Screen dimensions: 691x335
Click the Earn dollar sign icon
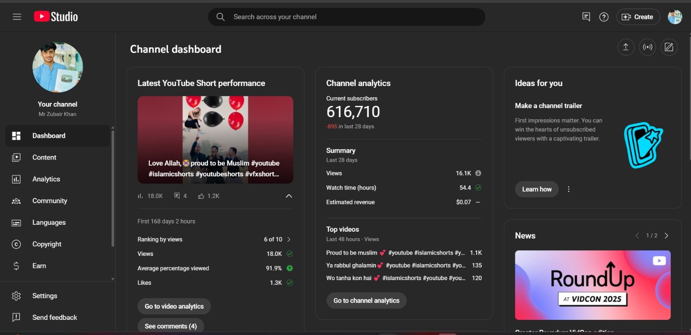[x=16, y=266]
